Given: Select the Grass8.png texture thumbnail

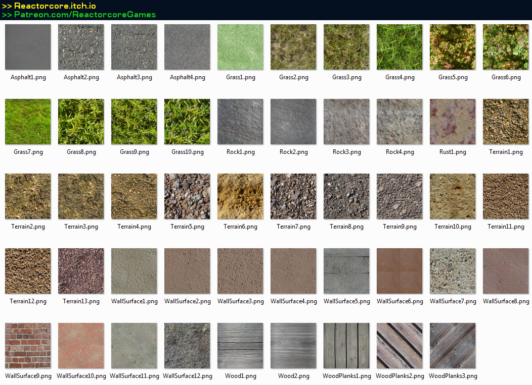Looking at the screenshot, I should 81,122.
